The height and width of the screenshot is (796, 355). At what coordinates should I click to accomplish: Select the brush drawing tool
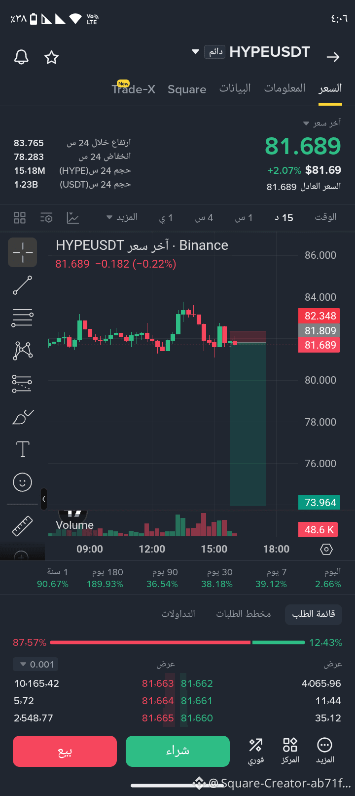pos(23,417)
